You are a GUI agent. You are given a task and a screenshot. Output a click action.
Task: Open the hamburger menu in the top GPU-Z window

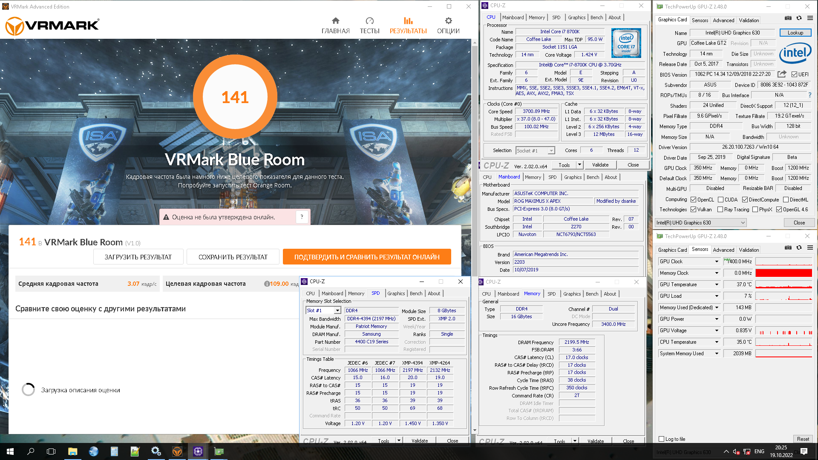click(810, 18)
